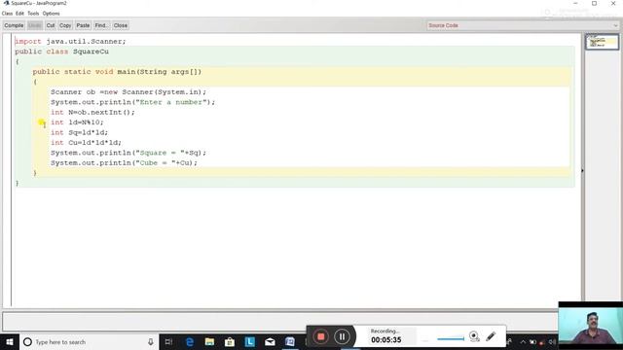
Task: Click the Paste toolbar button
Action: [83, 25]
